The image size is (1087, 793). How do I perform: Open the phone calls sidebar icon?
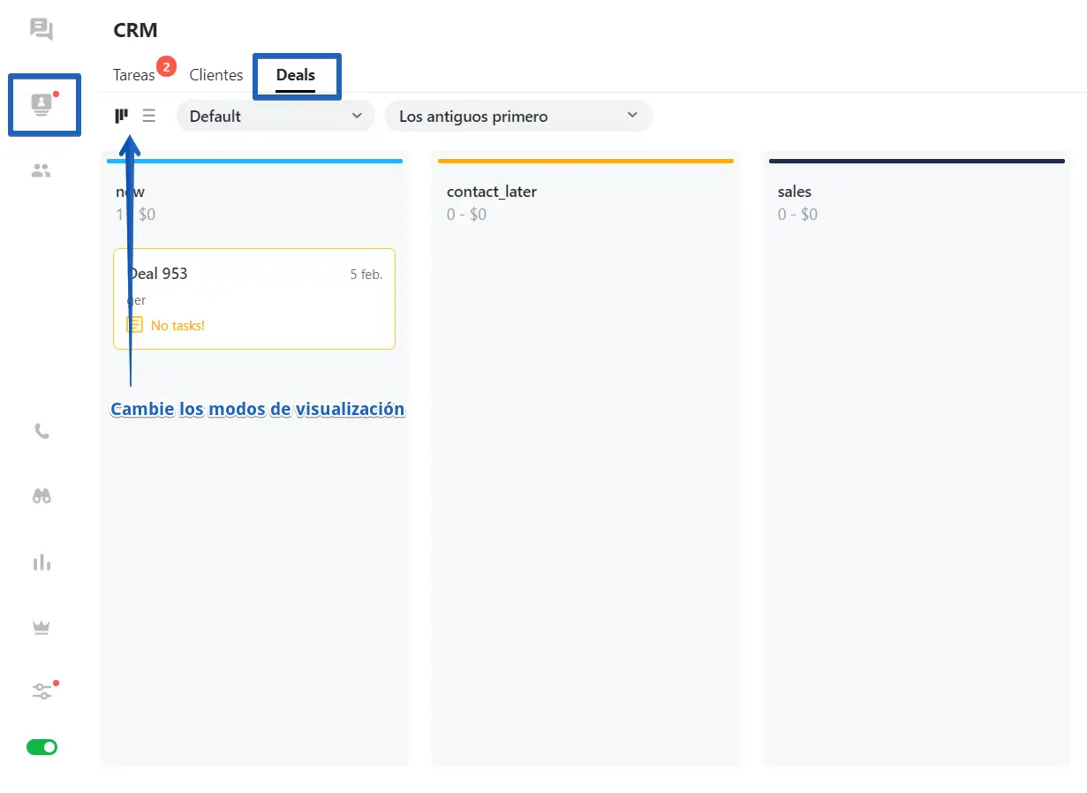tap(42, 432)
